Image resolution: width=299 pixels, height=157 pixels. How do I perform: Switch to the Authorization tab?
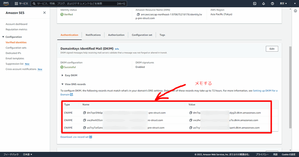point(116,35)
